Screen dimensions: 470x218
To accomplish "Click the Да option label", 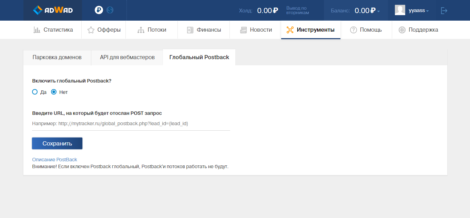I will (x=43, y=92).
